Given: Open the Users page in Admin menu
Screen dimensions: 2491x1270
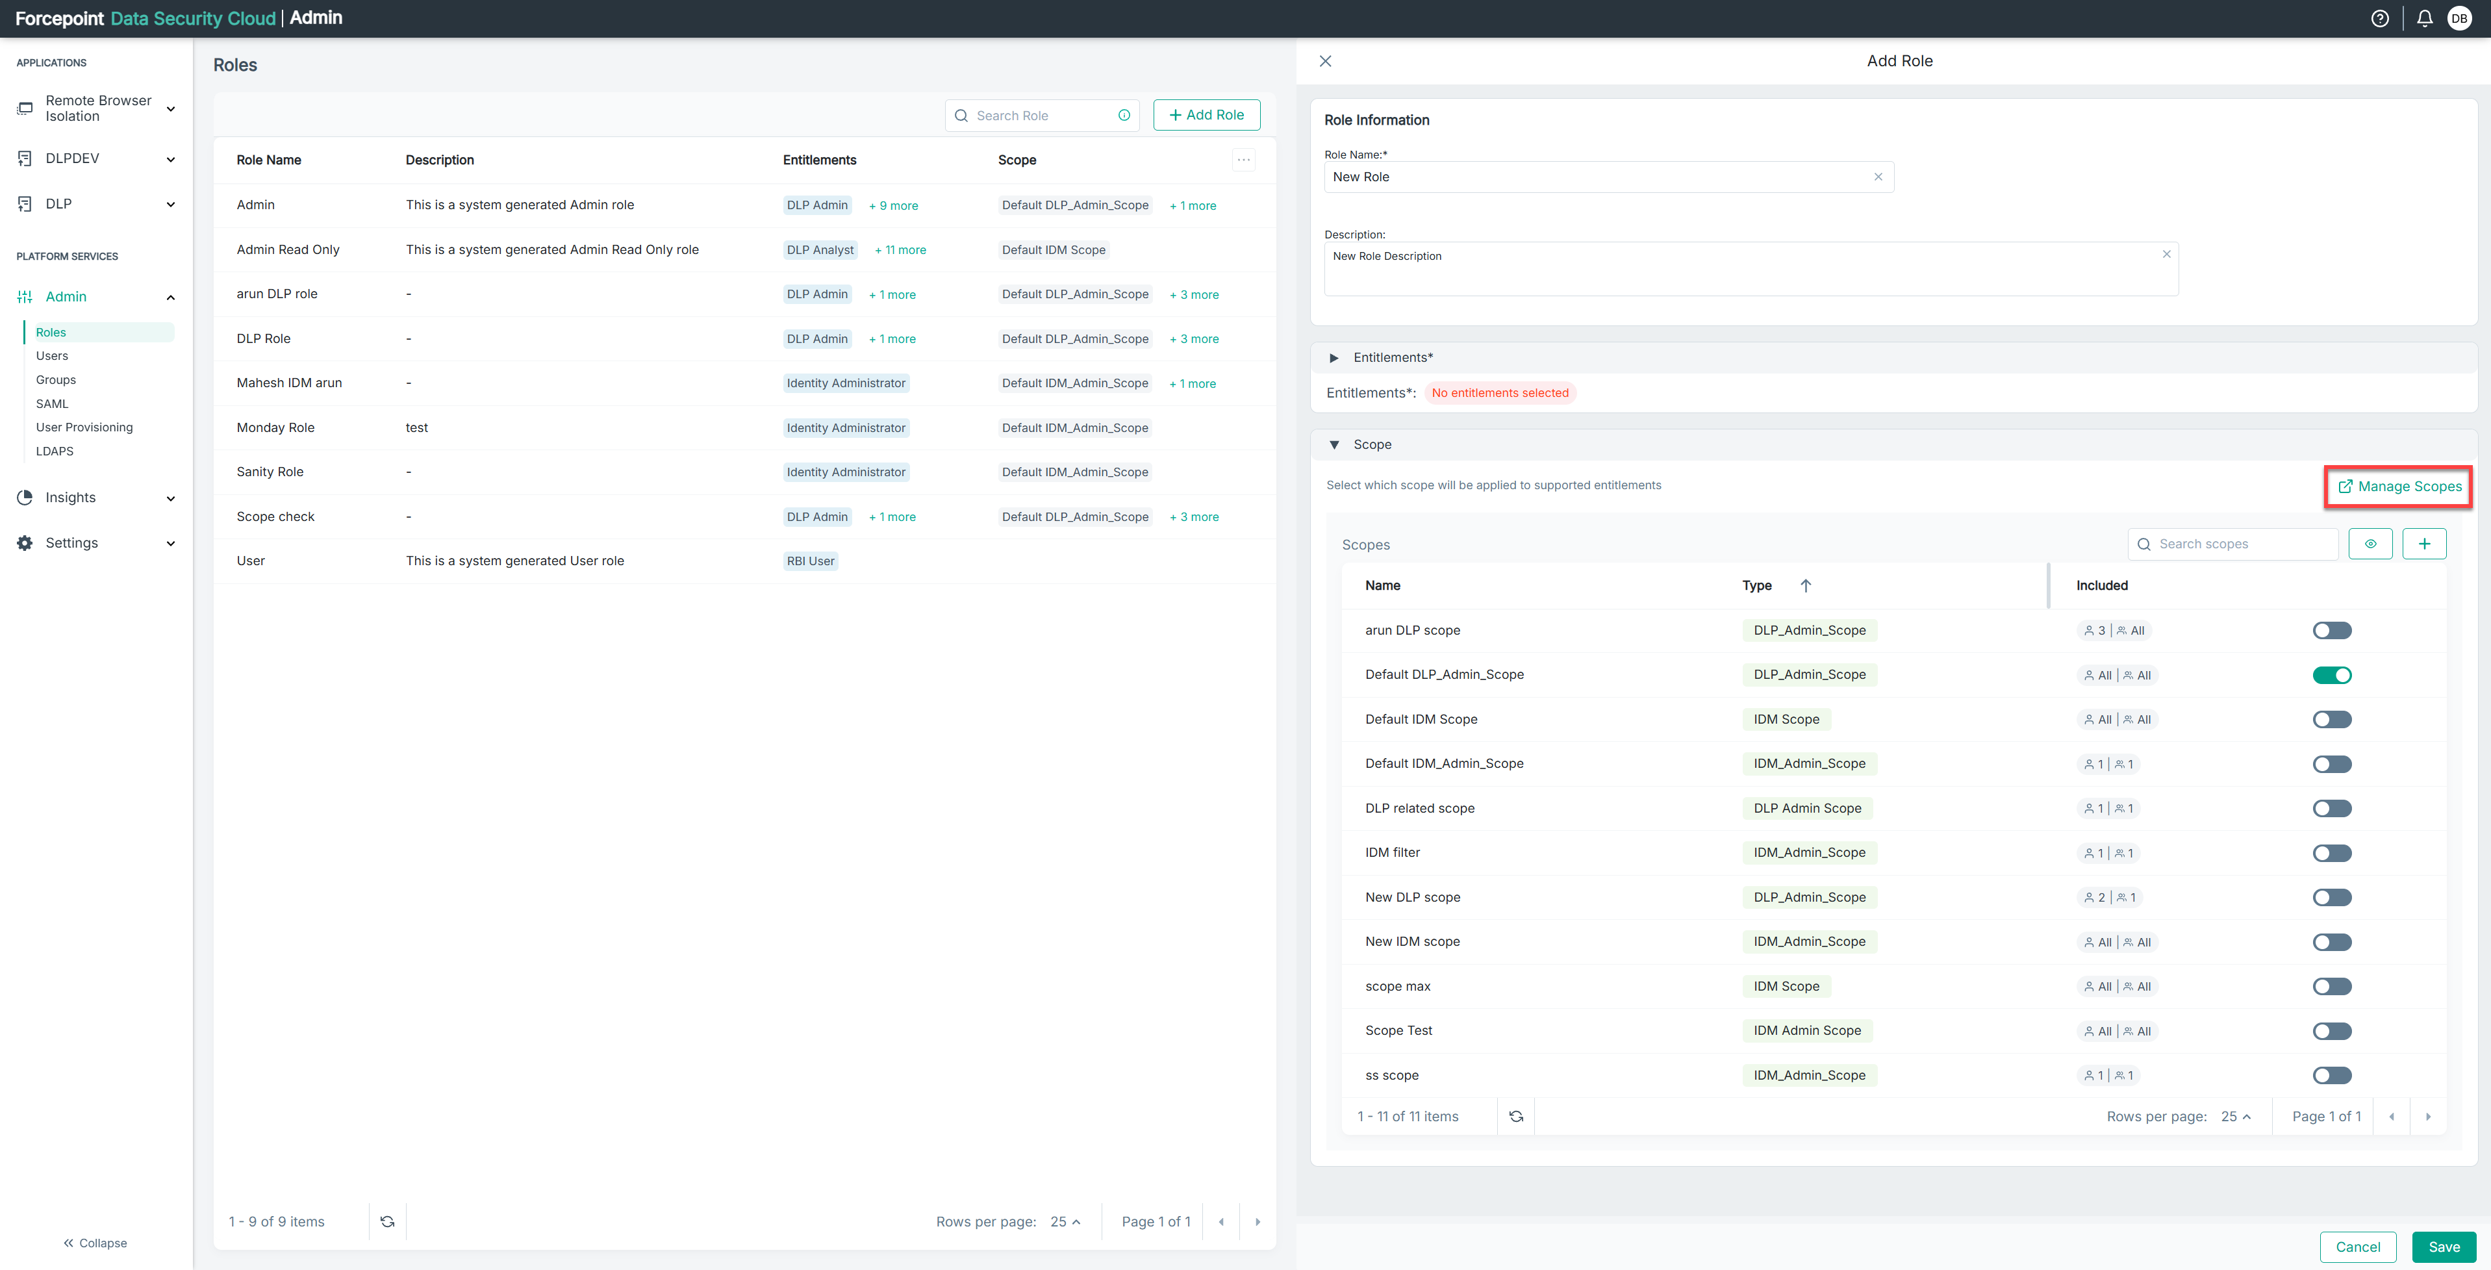Looking at the screenshot, I should (52, 356).
